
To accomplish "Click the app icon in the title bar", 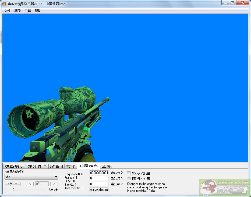I will pos(4,4).
